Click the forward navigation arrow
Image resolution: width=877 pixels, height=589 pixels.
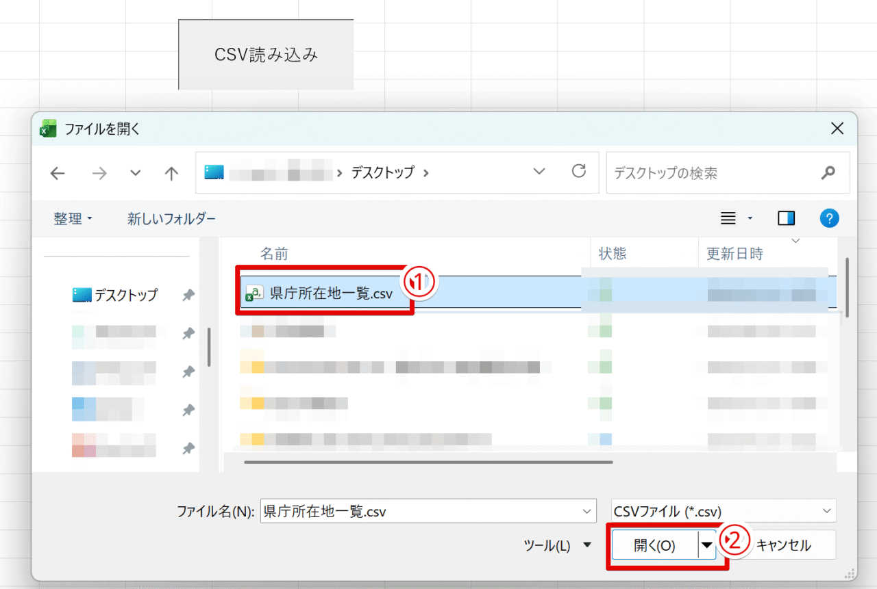coord(99,173)
